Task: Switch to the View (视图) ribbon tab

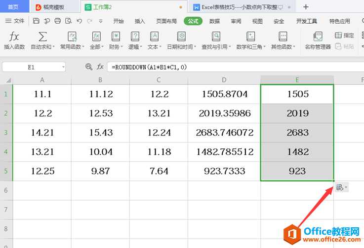Action: (x=257, y=21)
